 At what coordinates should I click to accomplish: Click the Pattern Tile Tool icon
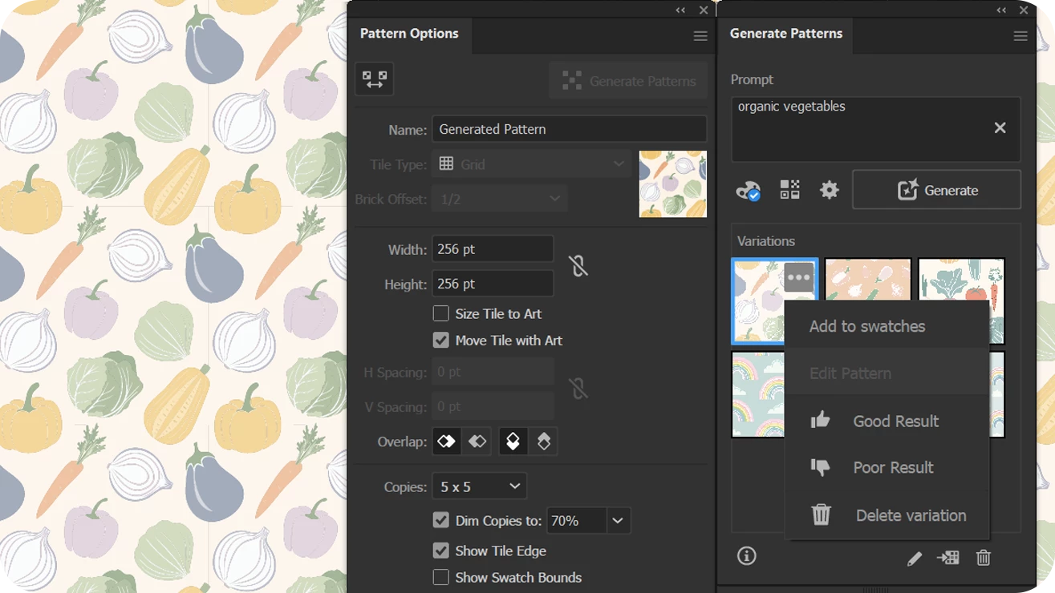374,79
